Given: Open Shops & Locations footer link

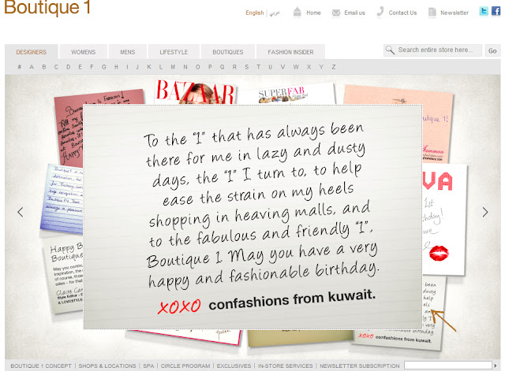Looking at the screenshot, I should (x=107, y=365).
